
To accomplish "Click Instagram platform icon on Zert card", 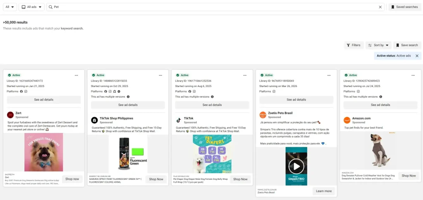I will coord(26,92).
